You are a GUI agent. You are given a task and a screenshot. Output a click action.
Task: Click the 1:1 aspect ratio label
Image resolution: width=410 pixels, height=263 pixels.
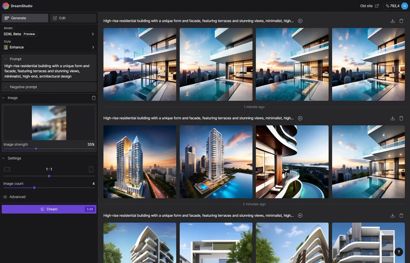[x=49, y=169]
